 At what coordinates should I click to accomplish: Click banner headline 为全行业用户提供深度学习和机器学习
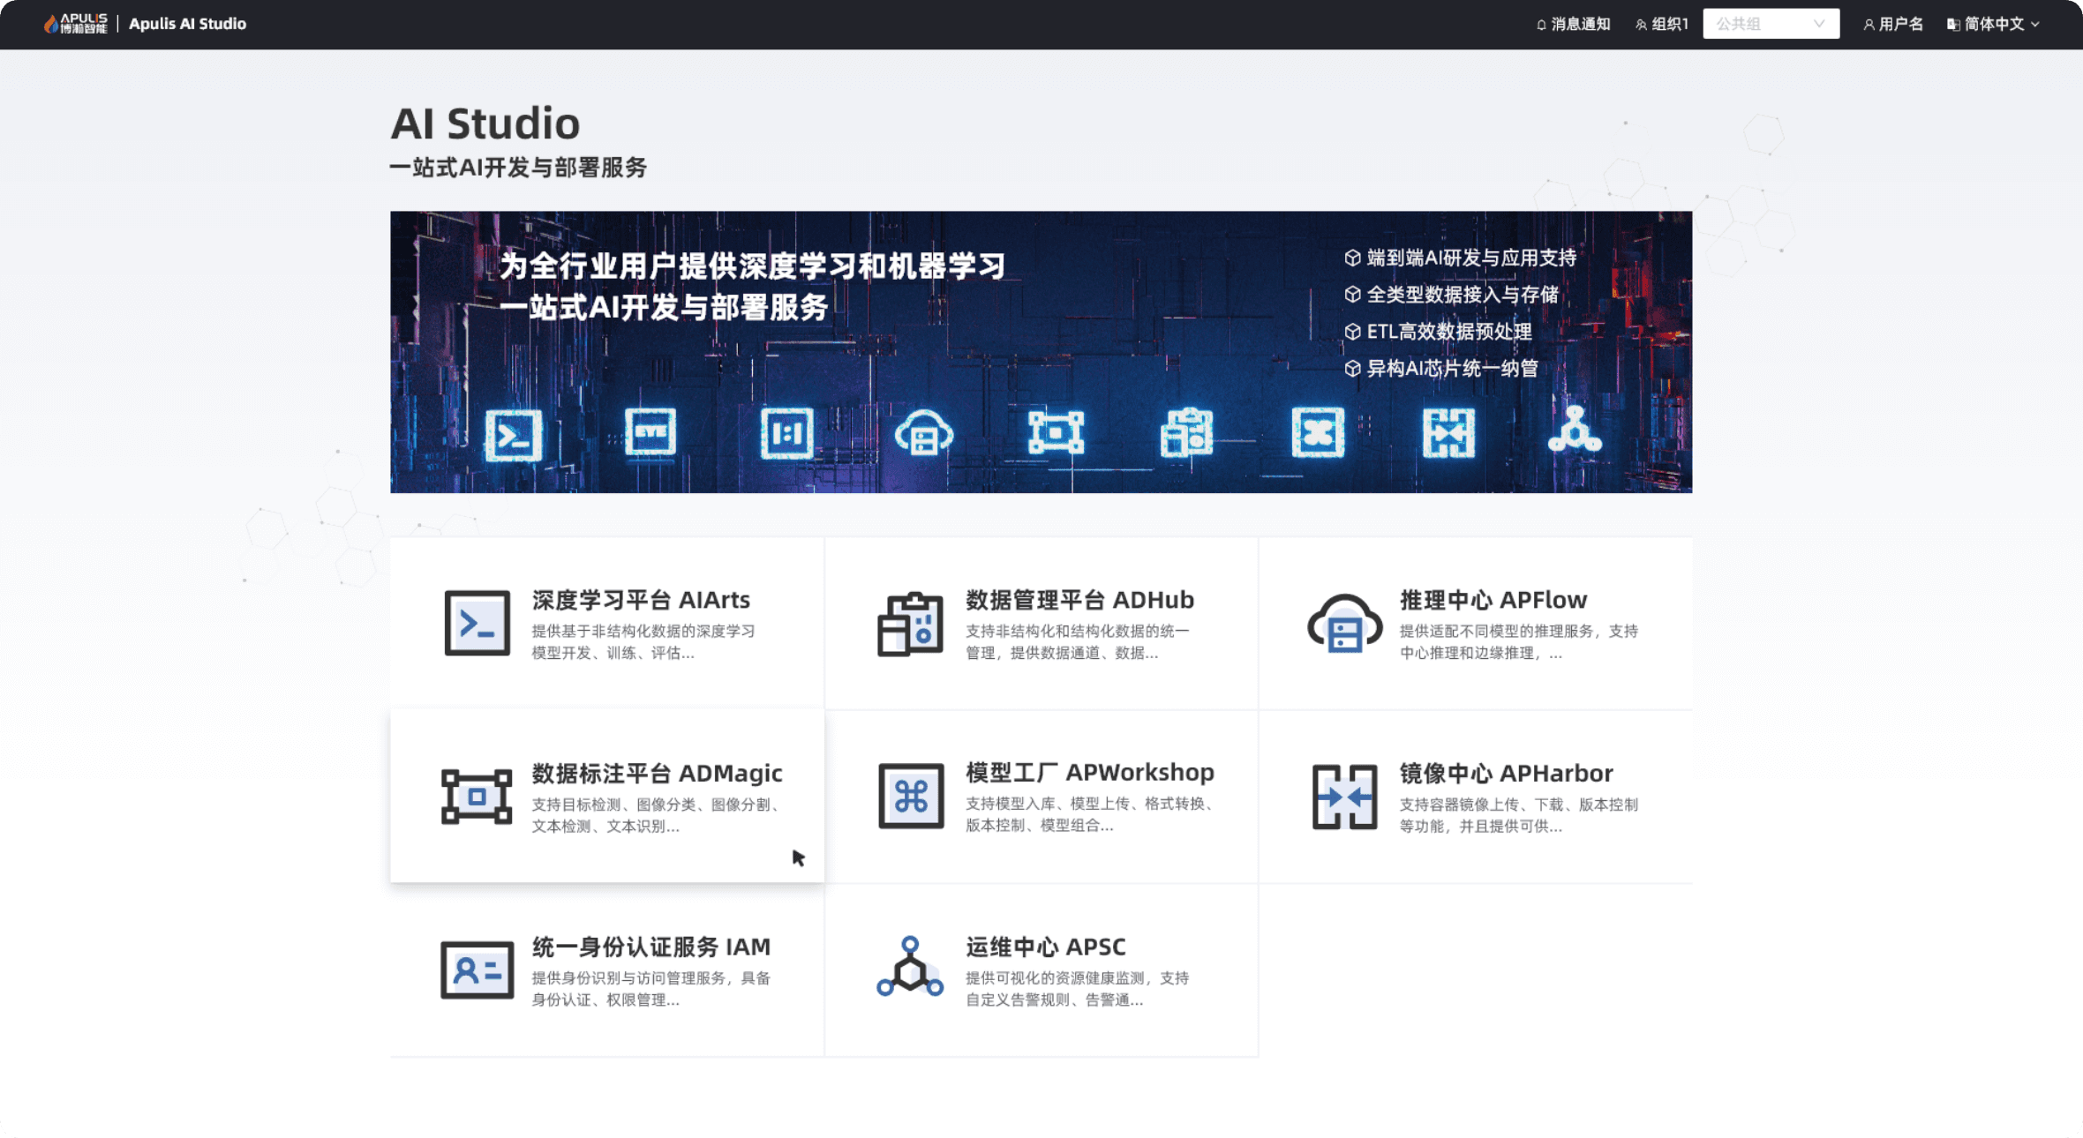click(752, 266)
